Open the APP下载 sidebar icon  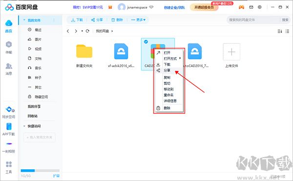9,127
